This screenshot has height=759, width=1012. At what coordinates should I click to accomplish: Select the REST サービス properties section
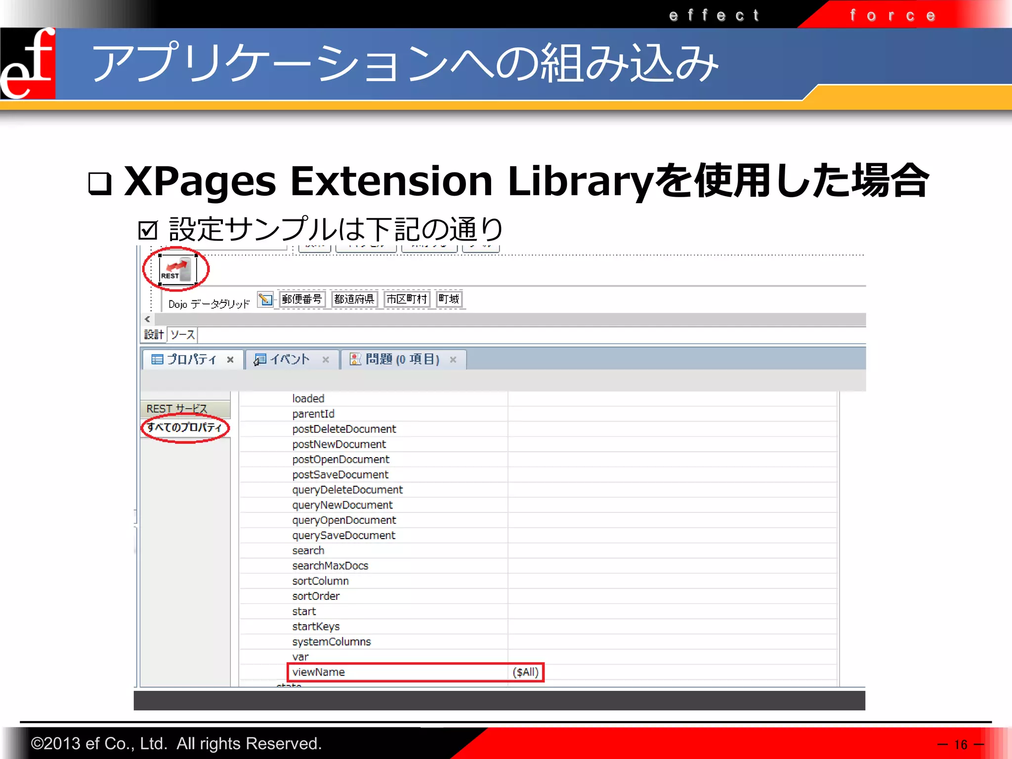185,409
